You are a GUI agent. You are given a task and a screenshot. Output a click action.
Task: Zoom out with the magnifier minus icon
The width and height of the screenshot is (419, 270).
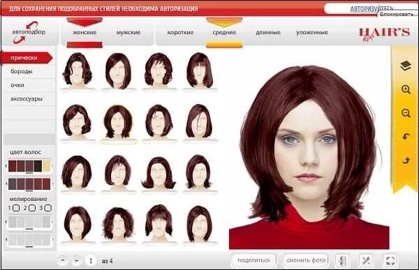(x=406, y=113)
